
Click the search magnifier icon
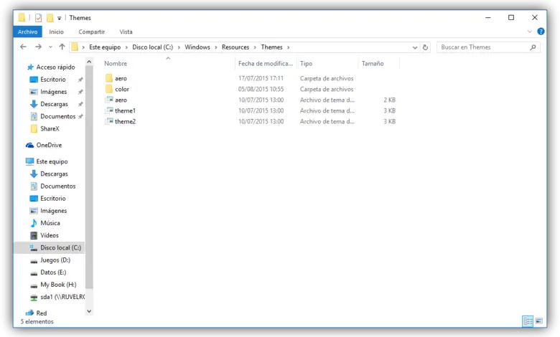533,47
